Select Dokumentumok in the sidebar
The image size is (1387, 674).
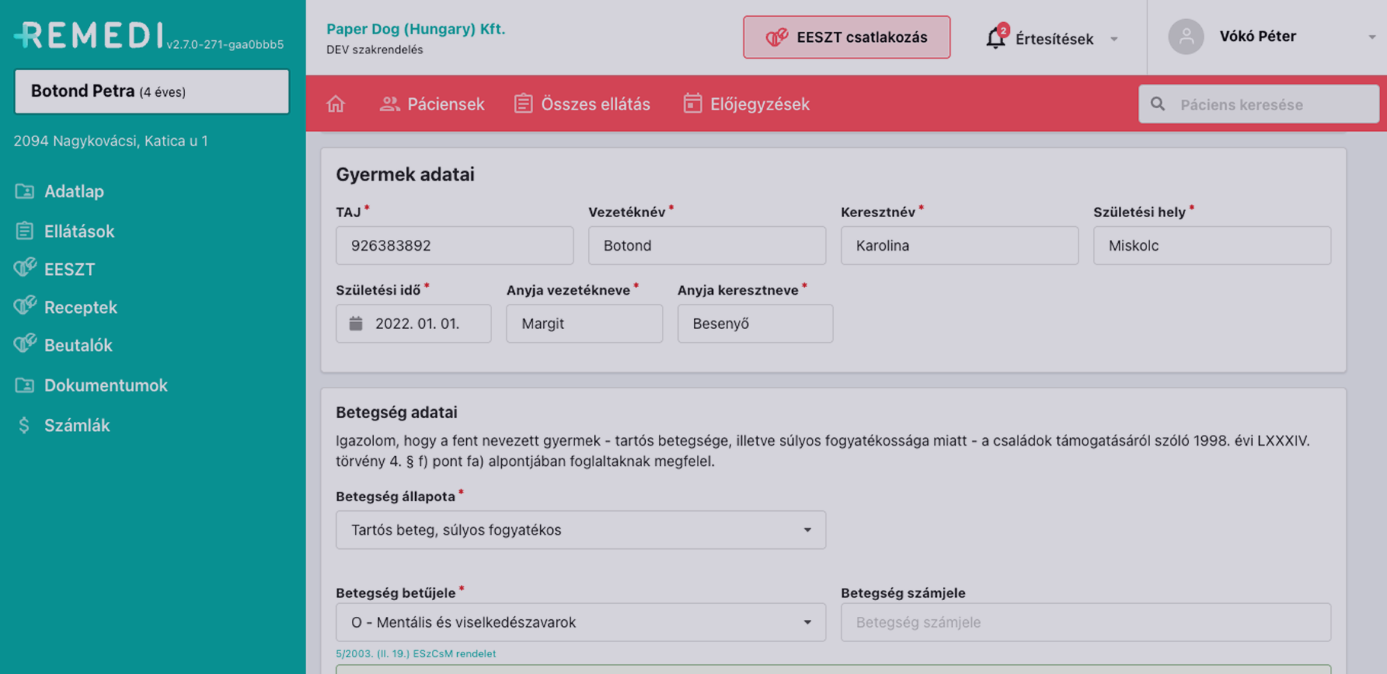[x=106, y=385]
